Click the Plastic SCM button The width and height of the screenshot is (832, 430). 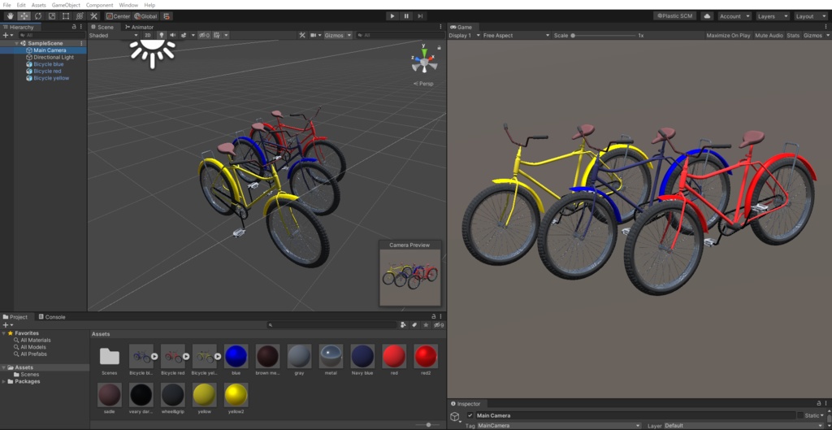674,16
